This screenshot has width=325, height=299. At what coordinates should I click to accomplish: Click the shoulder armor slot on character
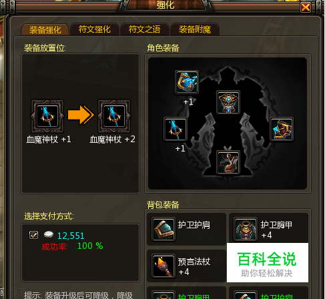282,129
